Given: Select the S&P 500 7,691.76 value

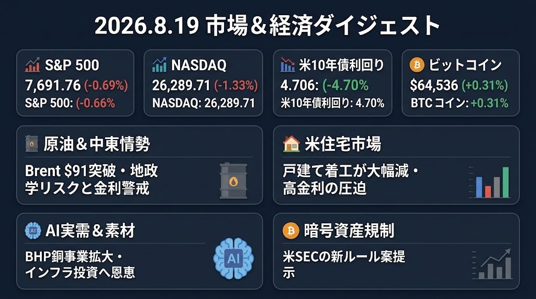Looking at the screenshot, I should 53,85.
